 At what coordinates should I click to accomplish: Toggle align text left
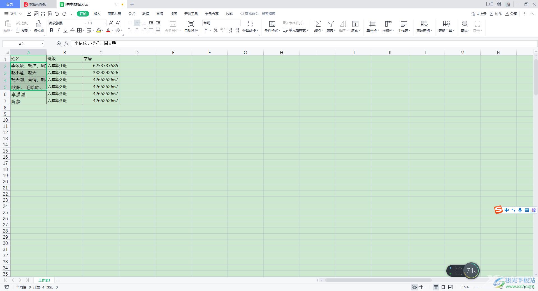pos(130,30)
